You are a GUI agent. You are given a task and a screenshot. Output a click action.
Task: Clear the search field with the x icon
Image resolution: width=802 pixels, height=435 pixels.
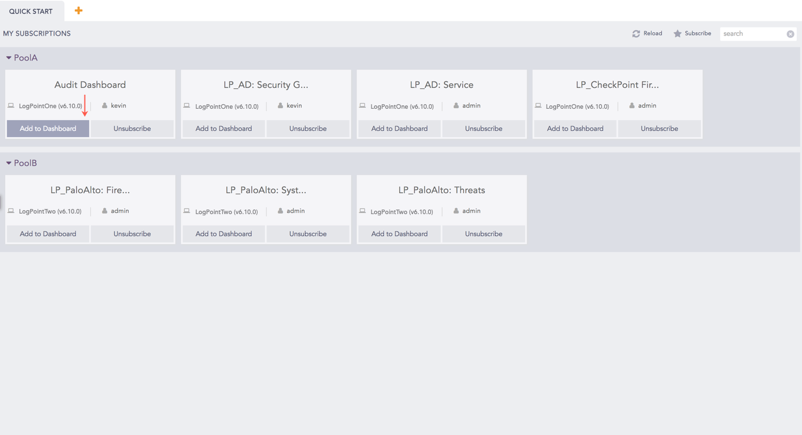pos(790,34)
